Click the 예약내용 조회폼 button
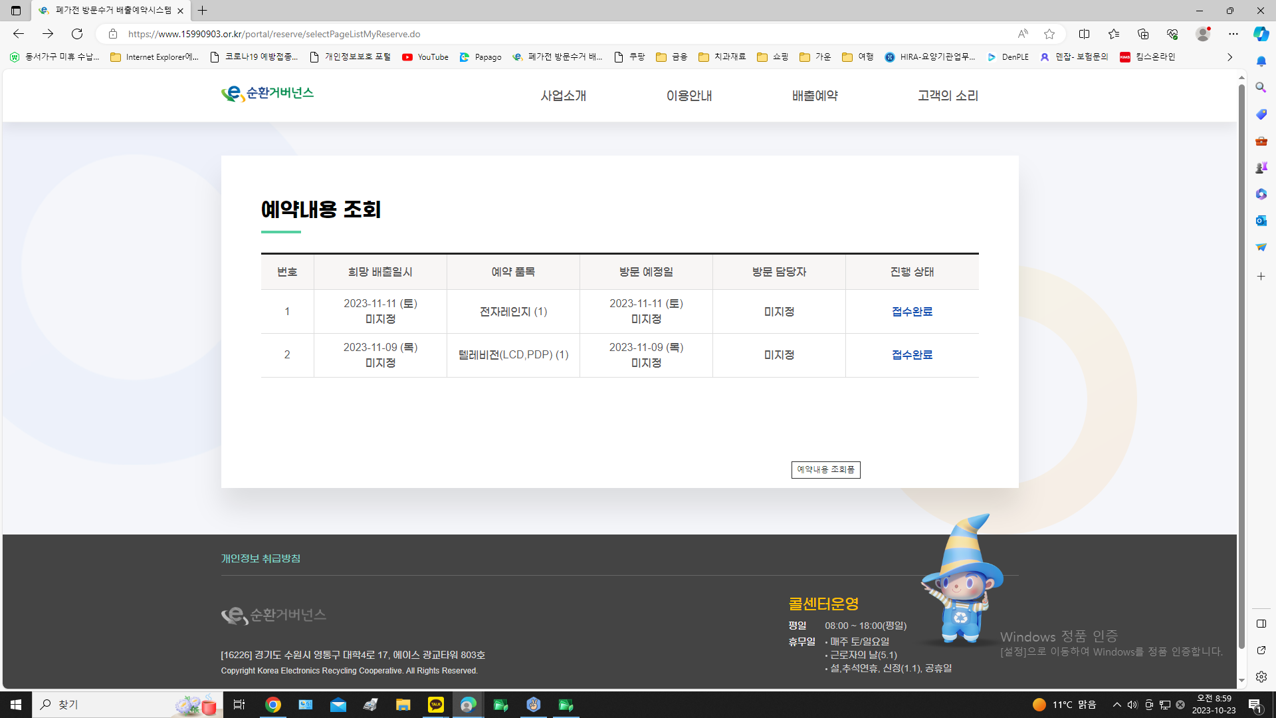This screenshot has height=718, width=1276. 825,469
